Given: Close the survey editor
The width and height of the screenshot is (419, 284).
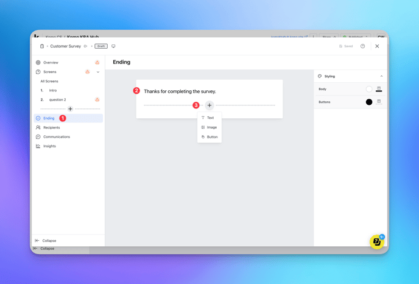Looking at the screenshot, I should pyautogui.click(x=377, y=46).
